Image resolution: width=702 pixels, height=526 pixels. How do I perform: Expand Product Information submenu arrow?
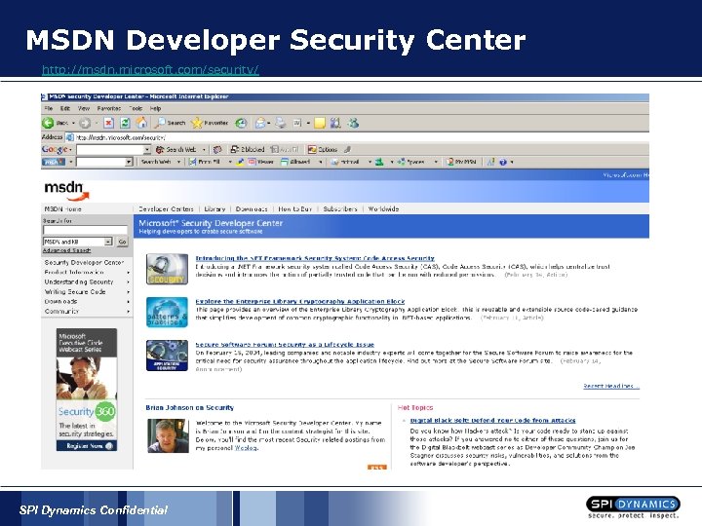tap(128, 272)
